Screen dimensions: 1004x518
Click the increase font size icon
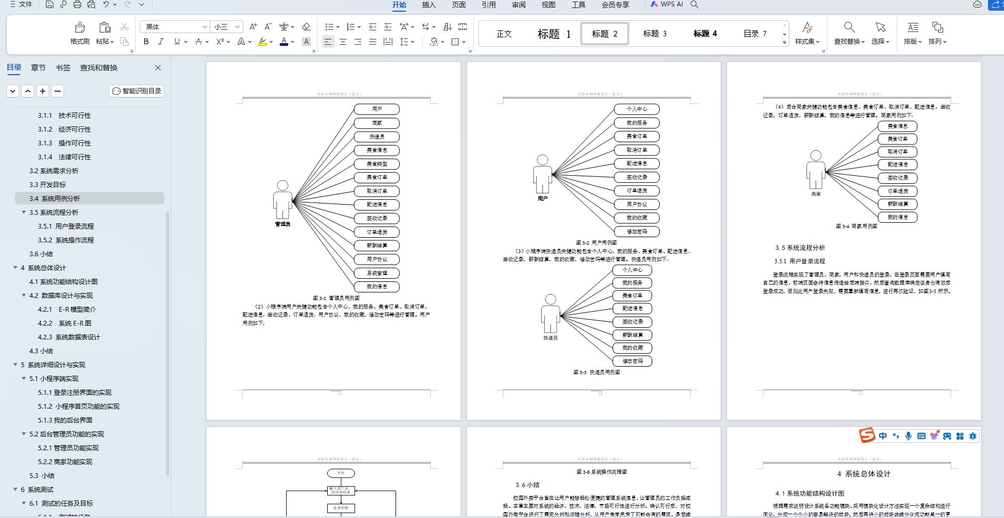[253, 27]
